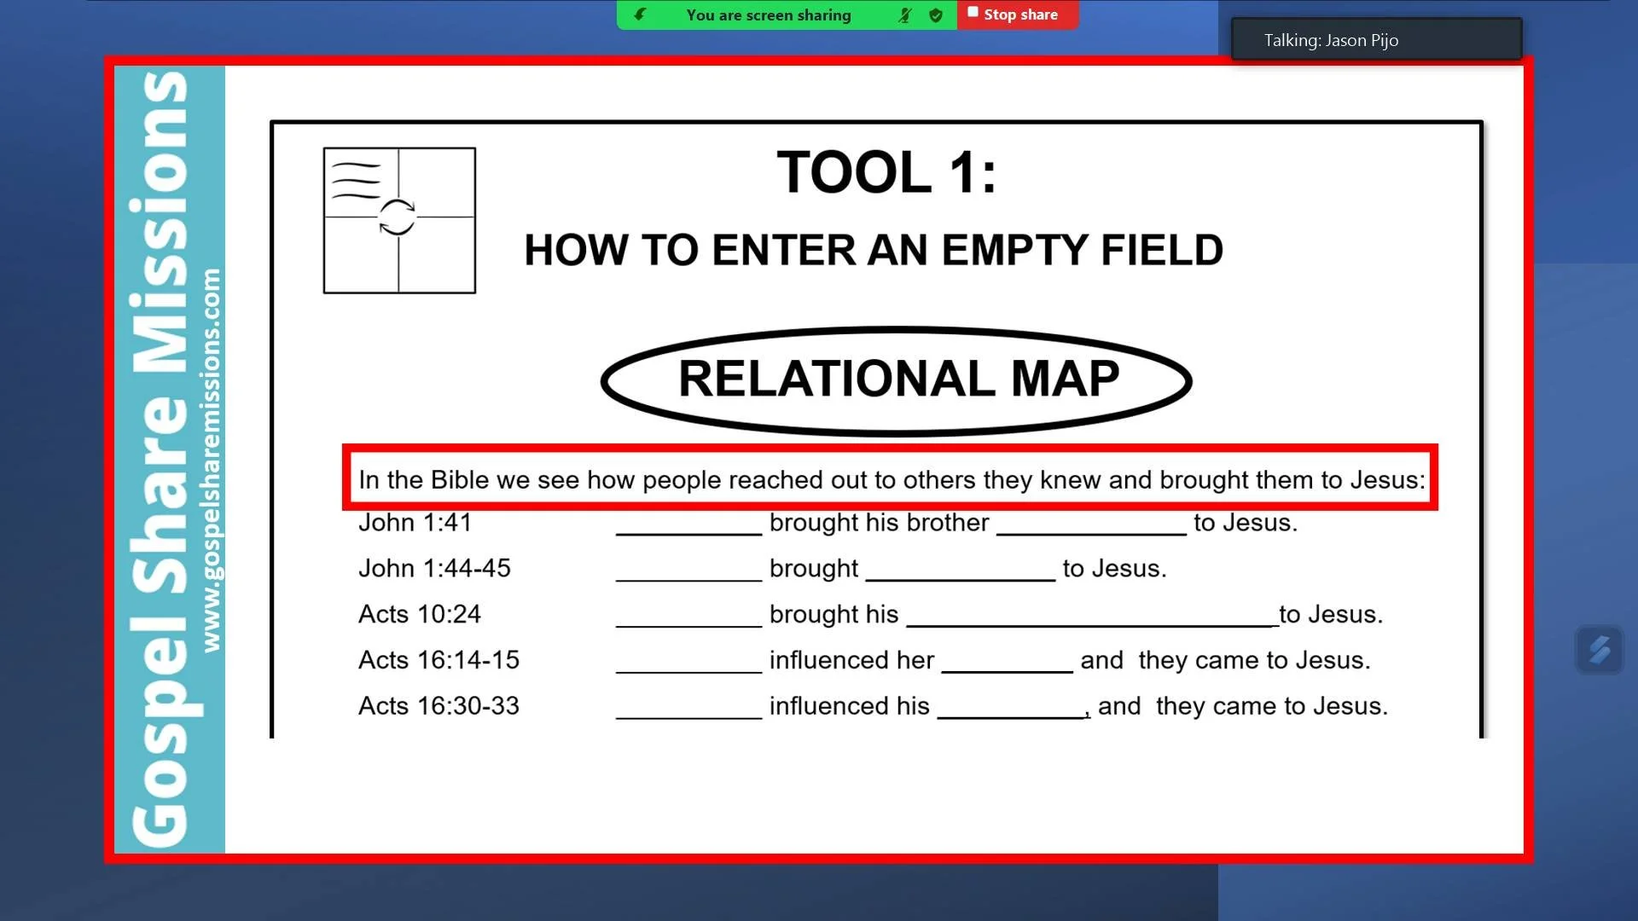Open the www.gospelsharemissions.com link on sidebar
Viewport: 1638px width, 921px height.
(x=211, y=460)
